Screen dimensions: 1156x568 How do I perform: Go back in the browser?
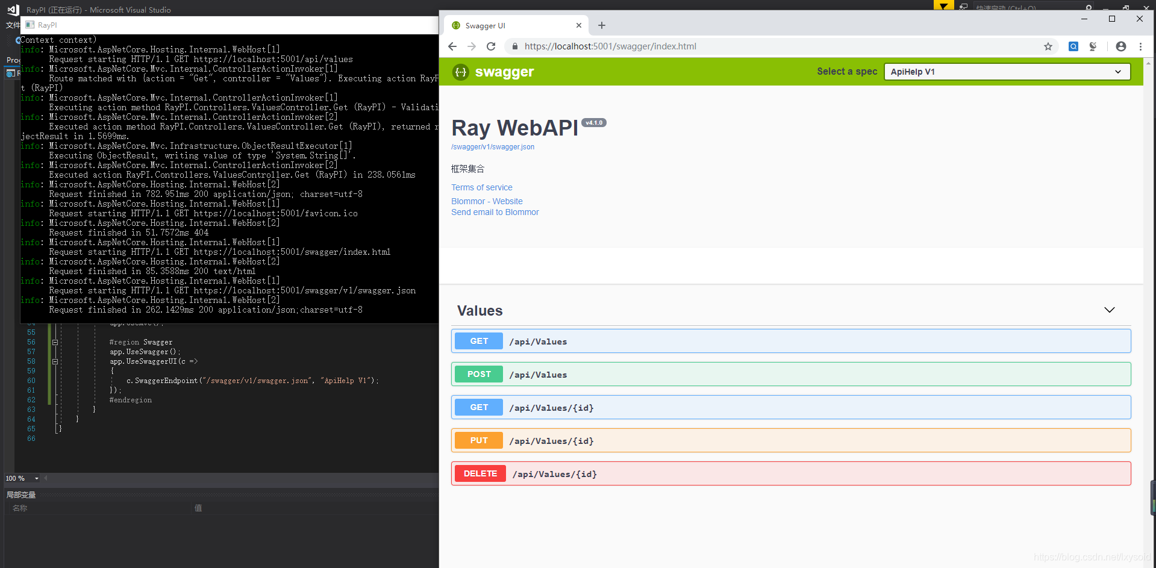click(452, 46)
